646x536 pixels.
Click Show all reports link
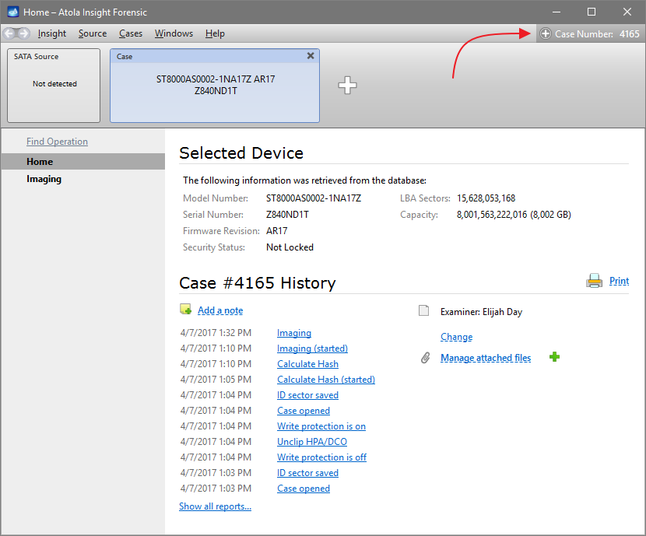(215, 506)
